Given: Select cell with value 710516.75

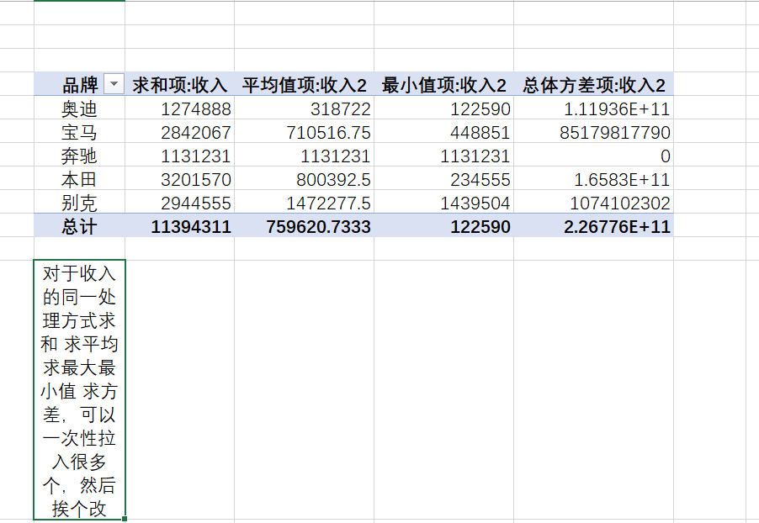Looking at the screenshot, I should (x=304, y=132).
